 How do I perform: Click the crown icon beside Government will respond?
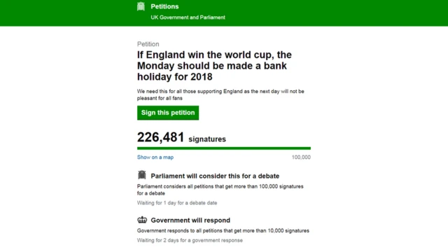coord(142,220)
